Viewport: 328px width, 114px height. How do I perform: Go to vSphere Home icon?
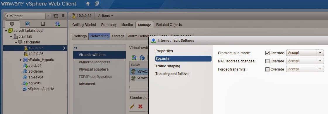(x=88, y=3)
